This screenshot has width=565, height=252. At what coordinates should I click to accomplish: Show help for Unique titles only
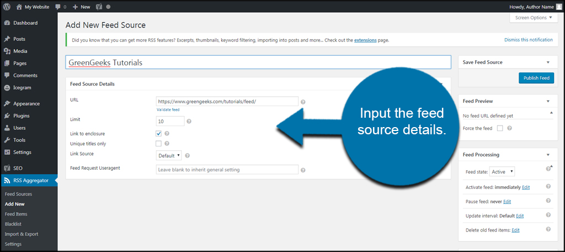coord(167,144)
